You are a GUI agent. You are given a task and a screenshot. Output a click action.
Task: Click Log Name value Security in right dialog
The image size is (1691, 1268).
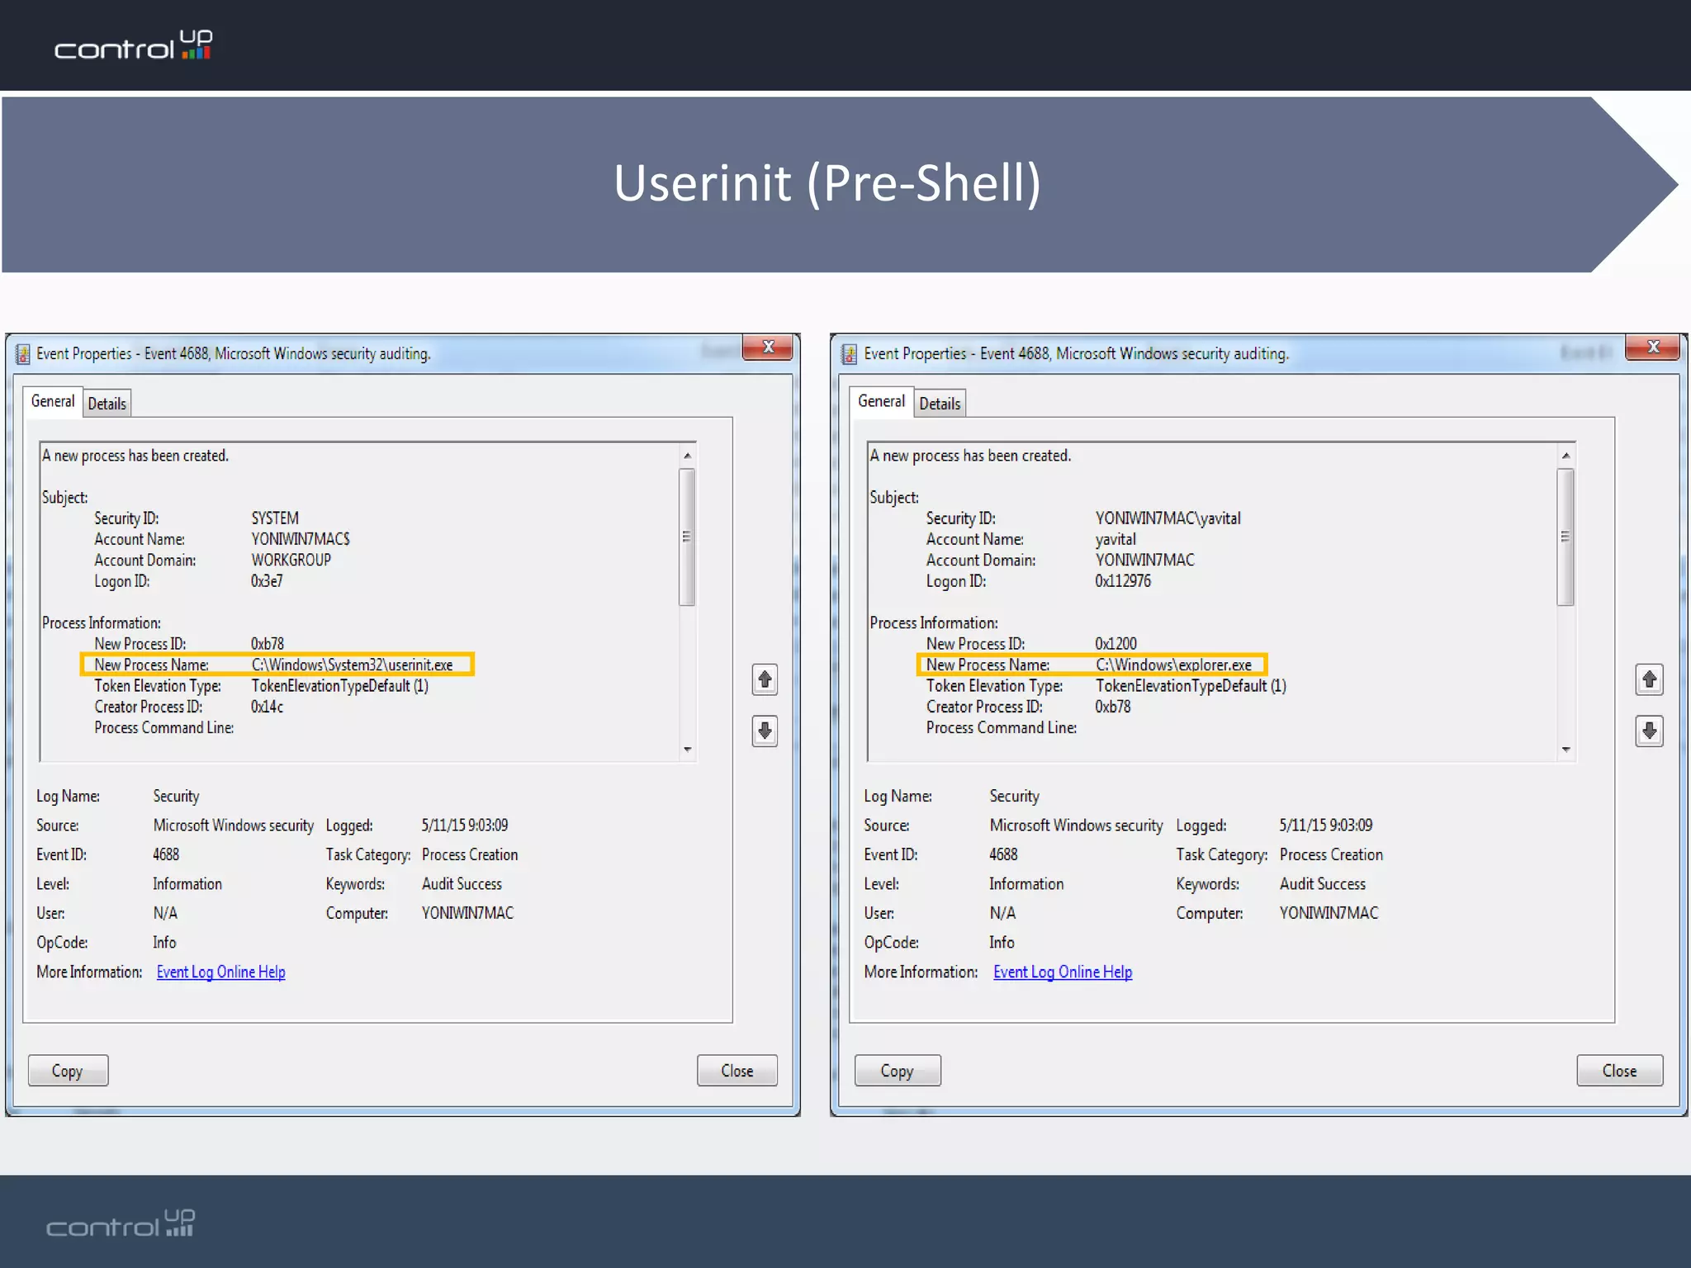[x=1014, y=797]
